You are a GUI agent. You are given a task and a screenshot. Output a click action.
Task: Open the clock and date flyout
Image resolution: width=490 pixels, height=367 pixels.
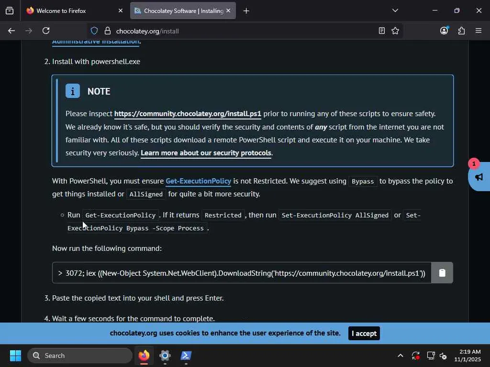pyautogui.click(x=468, y=356)
